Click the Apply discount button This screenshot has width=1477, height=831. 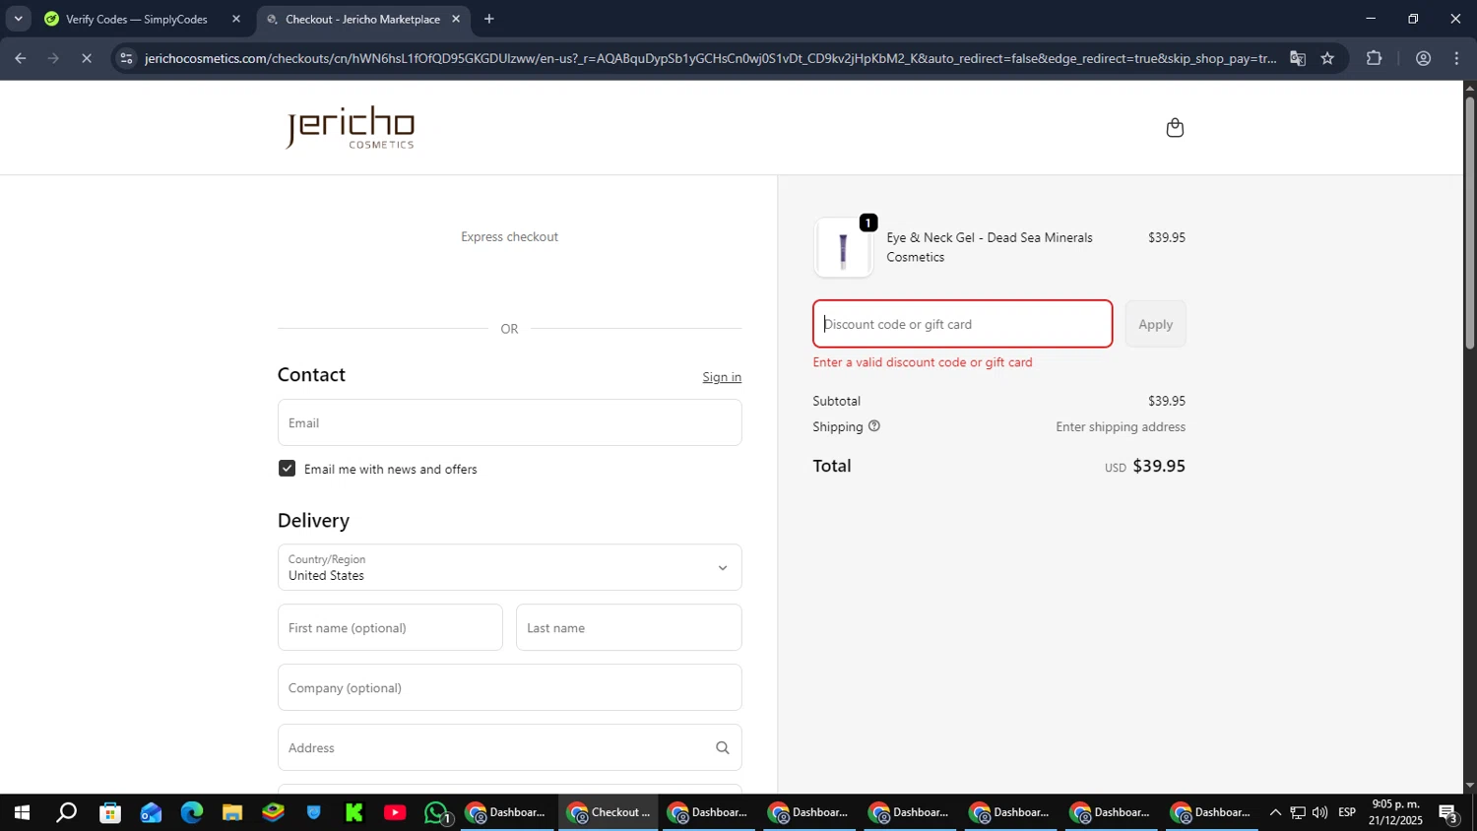1155,324
